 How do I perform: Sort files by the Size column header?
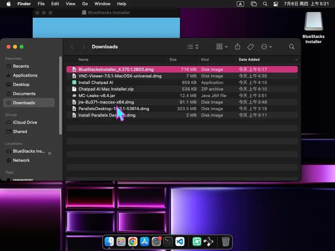(x=173, y=59)
